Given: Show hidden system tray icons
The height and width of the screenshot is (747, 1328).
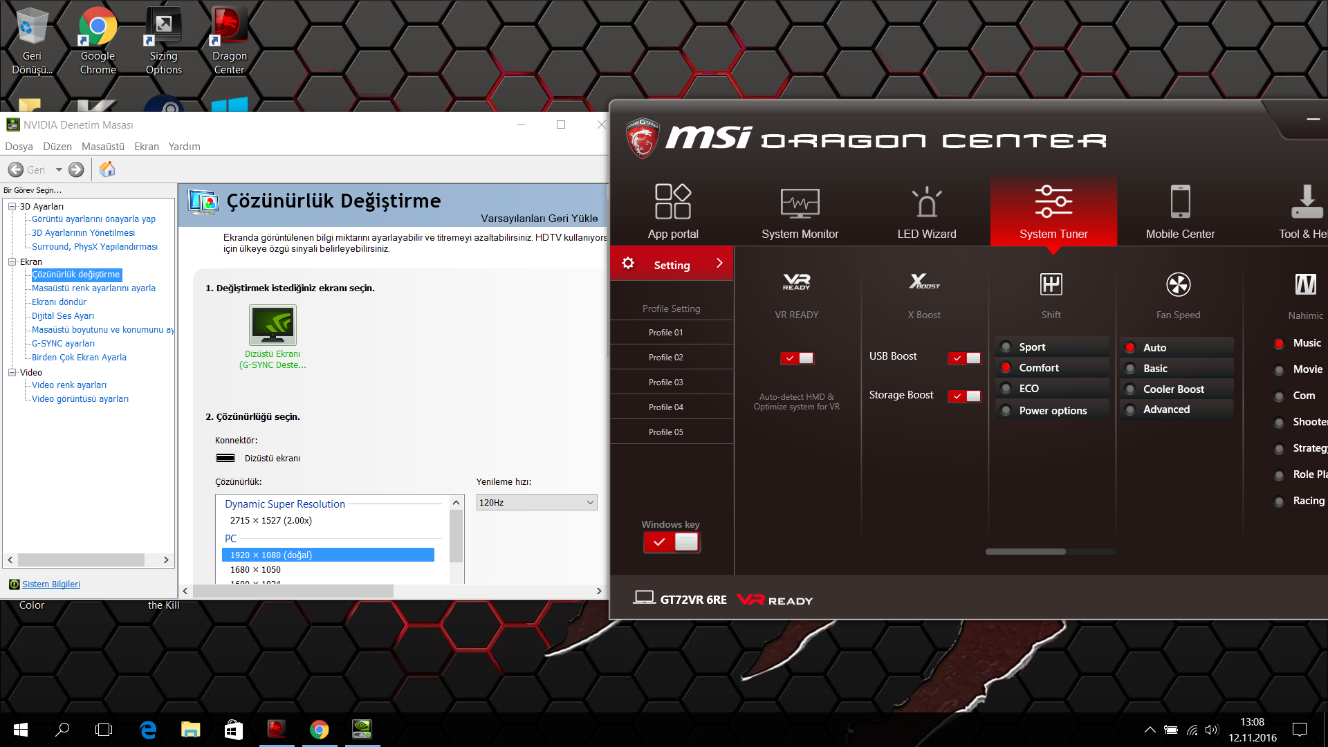Looking at the screenshot, I should point(1150,730).
